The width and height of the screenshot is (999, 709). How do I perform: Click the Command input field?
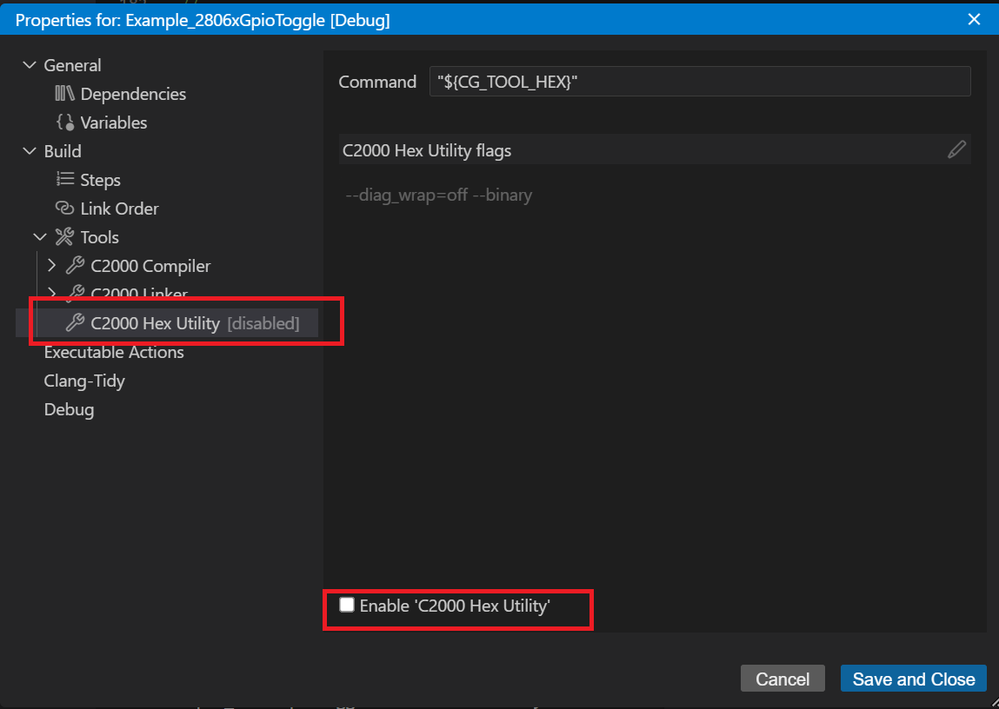pyautogui.click(x=700, y=82)
